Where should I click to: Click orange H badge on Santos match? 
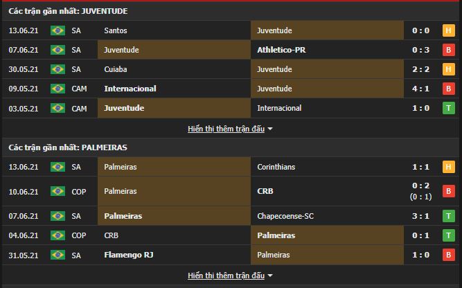click(448, 30)
